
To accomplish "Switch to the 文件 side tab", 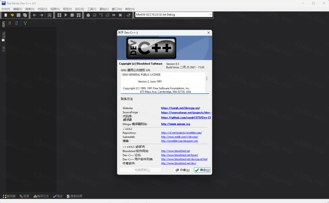I will click(3, 49).
